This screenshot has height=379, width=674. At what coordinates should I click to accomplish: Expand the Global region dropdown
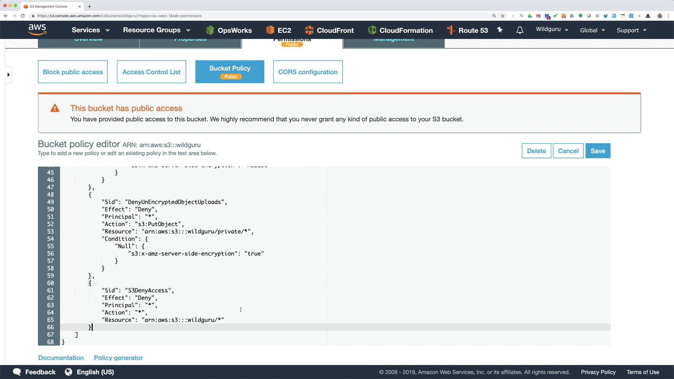click(x=592, y=30)
